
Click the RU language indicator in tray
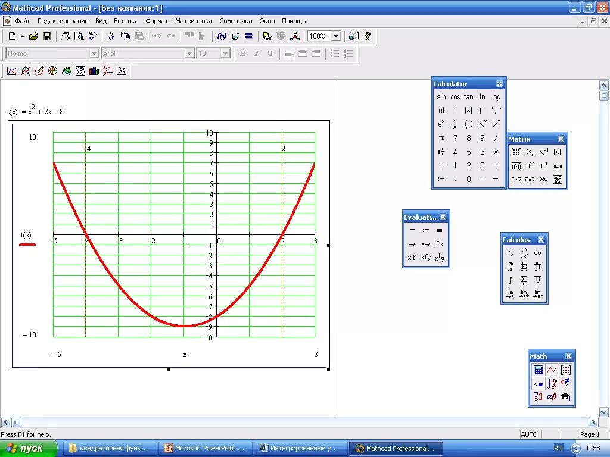558,449
